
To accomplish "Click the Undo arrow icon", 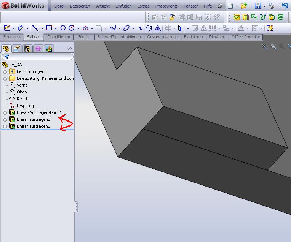I will point(285,6).
